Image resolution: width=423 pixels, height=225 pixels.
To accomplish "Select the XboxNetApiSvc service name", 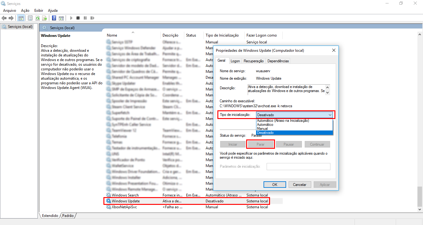I will 124,207.
